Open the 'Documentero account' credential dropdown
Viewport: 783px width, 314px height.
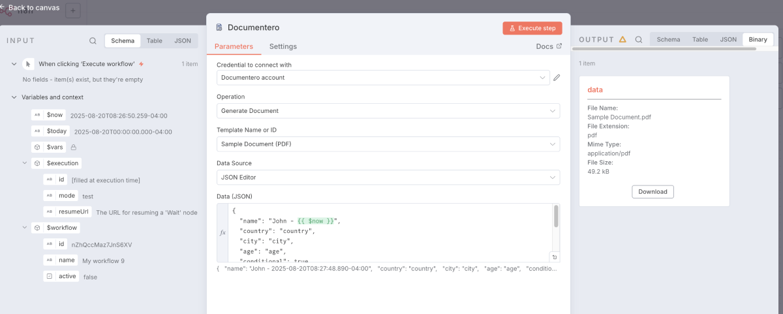click(x=383, y=78)
